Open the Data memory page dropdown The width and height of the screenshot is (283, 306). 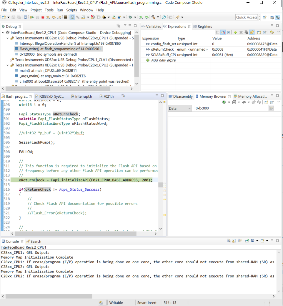180,108
